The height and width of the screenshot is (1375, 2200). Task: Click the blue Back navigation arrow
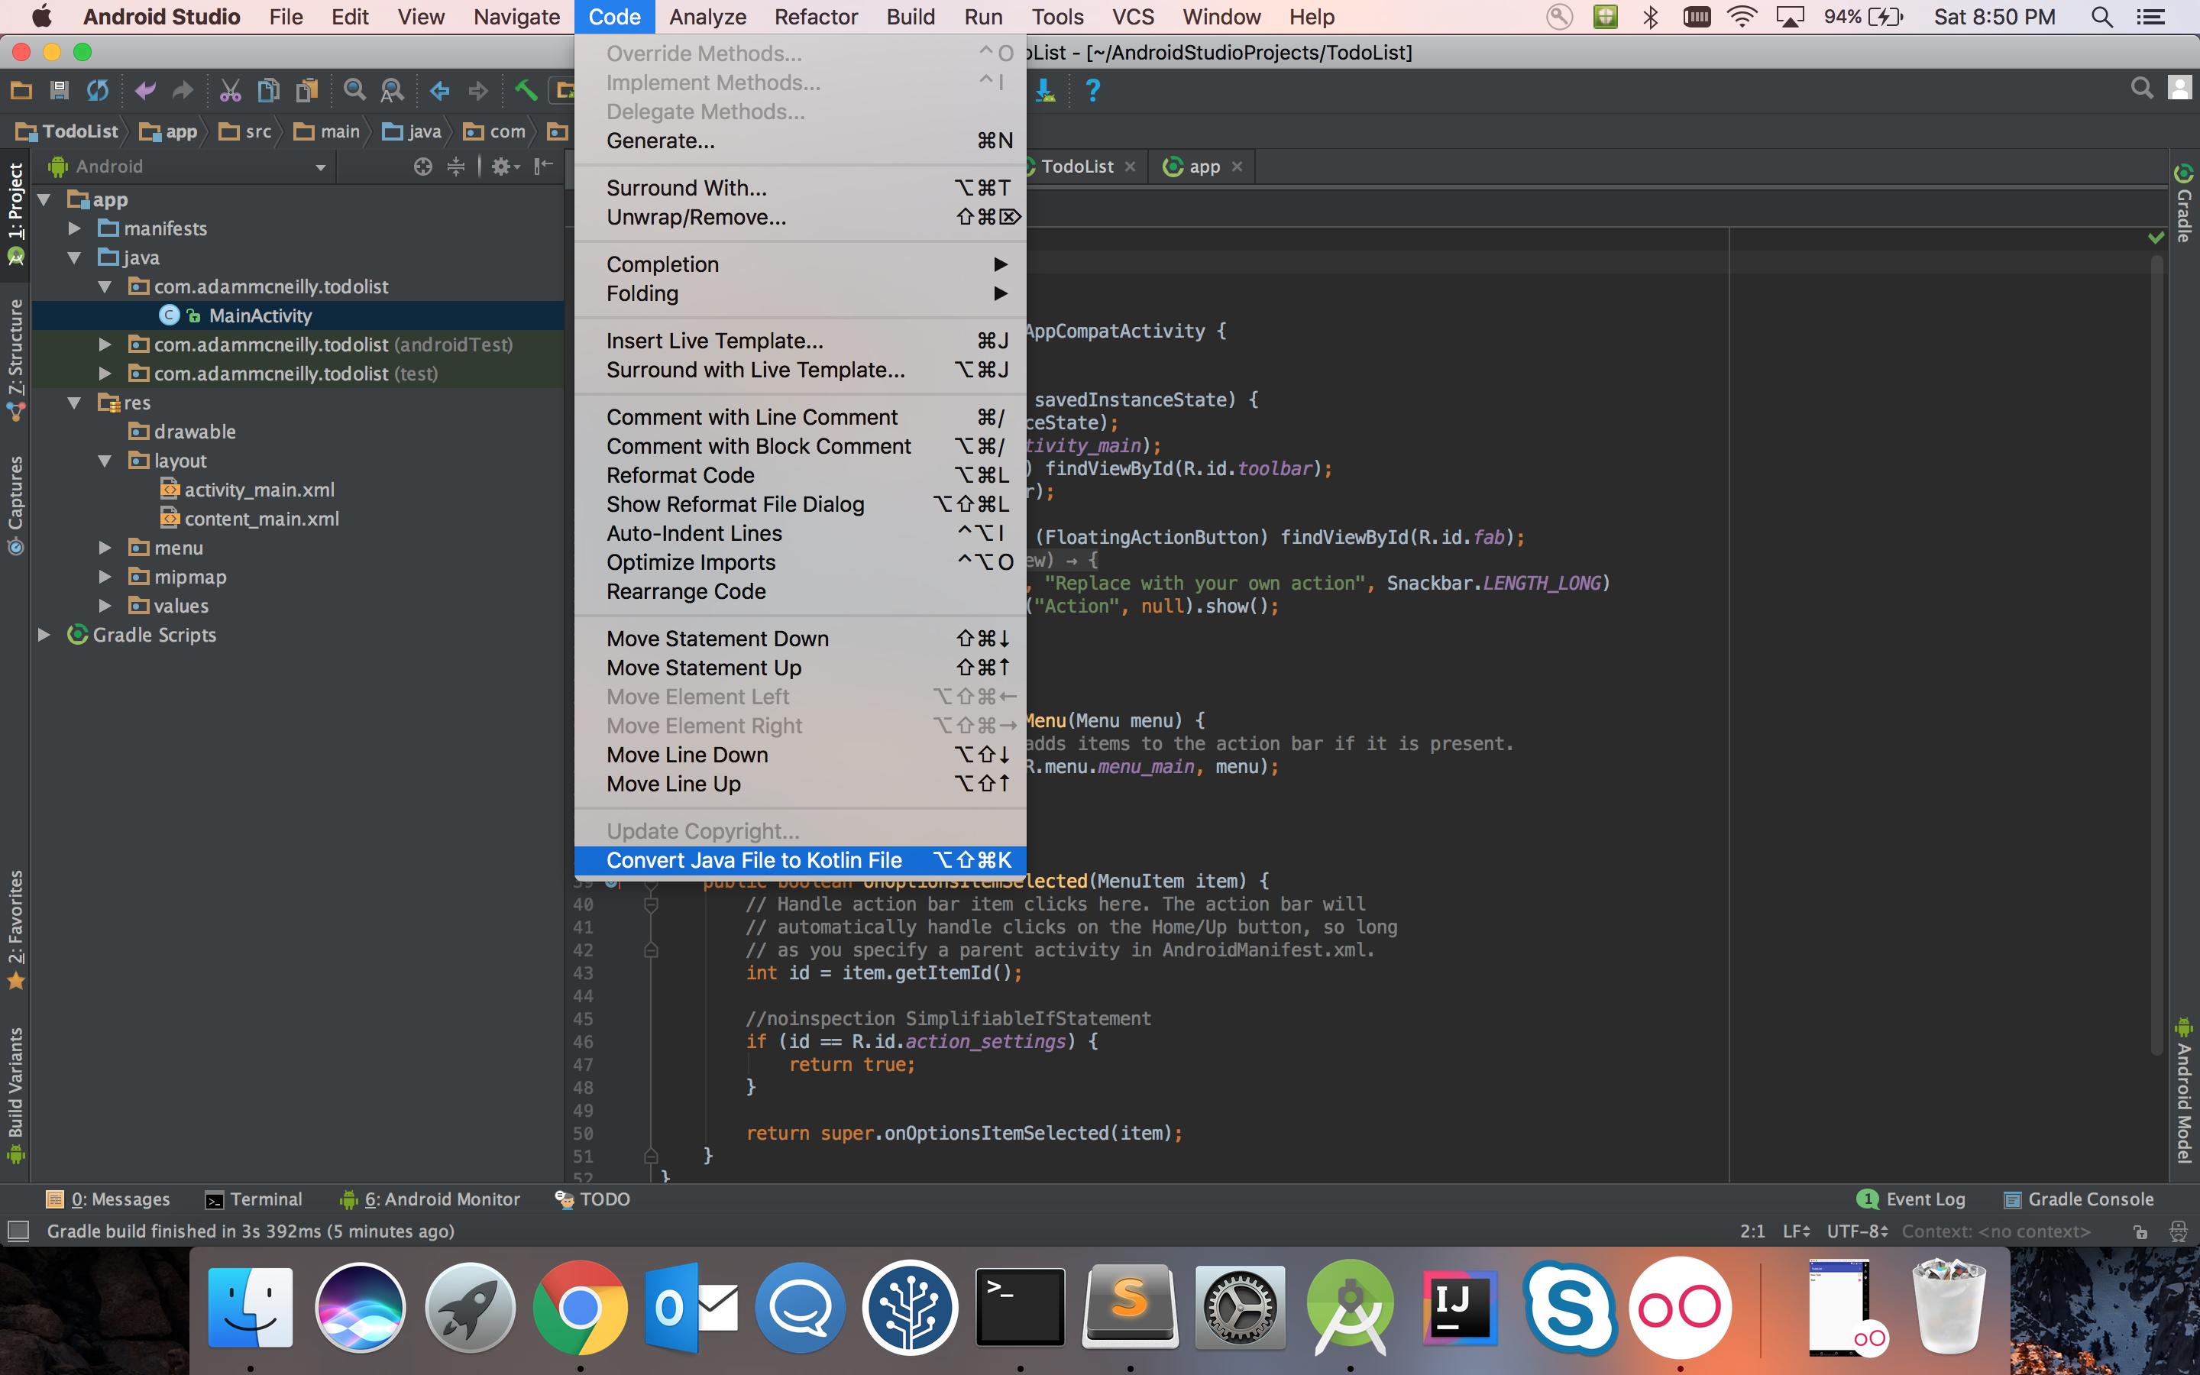click(440, 90)
